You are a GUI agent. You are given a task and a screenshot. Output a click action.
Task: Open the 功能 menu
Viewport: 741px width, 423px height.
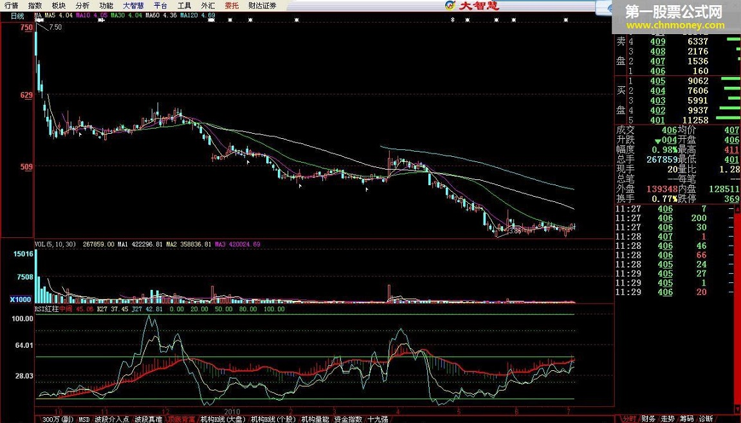(106, 6)
